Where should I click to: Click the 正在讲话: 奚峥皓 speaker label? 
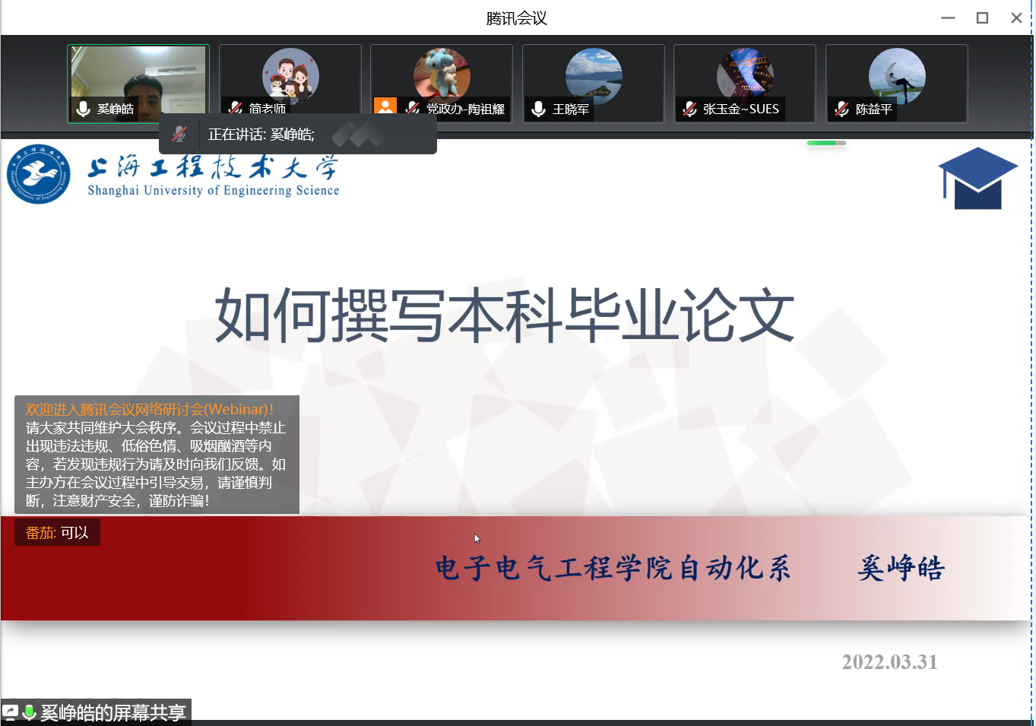coord(261,135)
